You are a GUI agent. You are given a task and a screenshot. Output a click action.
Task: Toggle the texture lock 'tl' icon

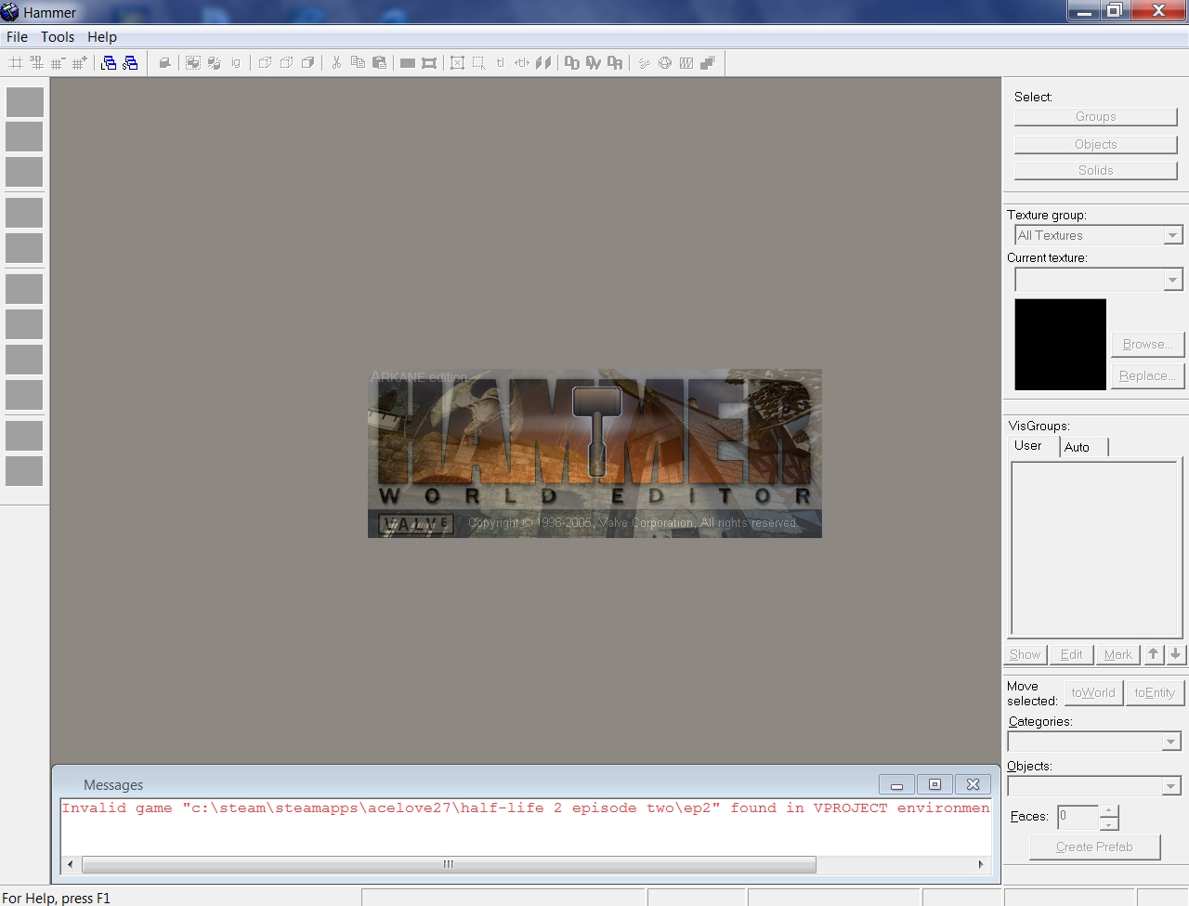[500, 63]
